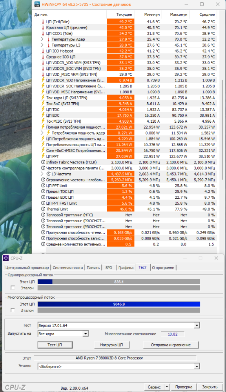This screenshot has height=392, width=226.
Task: Switch to Графика tab
Action: coord(126,267)
